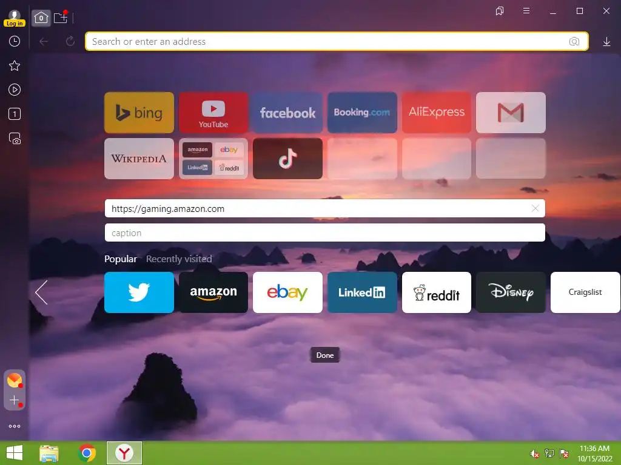Pick the amazon suggestion in Popular row
This screenshot has width=621, height=465.
[213, 292]
